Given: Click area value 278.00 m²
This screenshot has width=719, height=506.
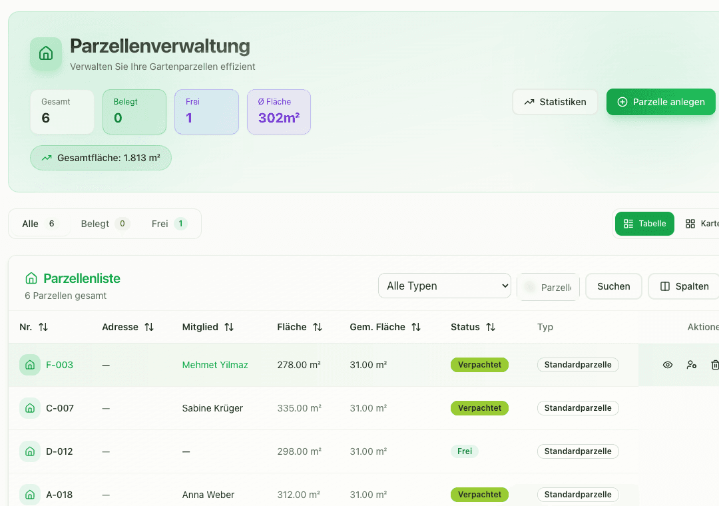Looking at the screenshot, I should click(299, 365).
